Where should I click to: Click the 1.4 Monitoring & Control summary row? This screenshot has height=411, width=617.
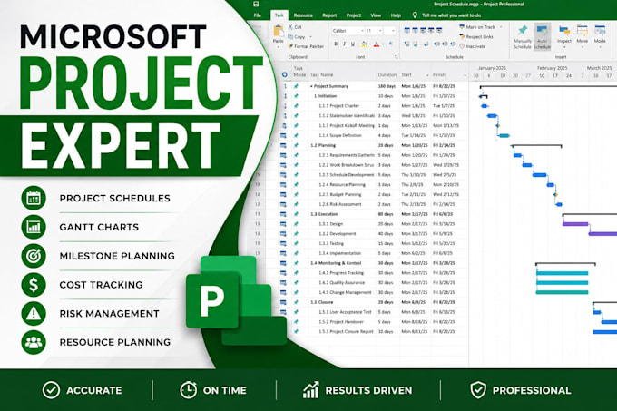(367, 263)
